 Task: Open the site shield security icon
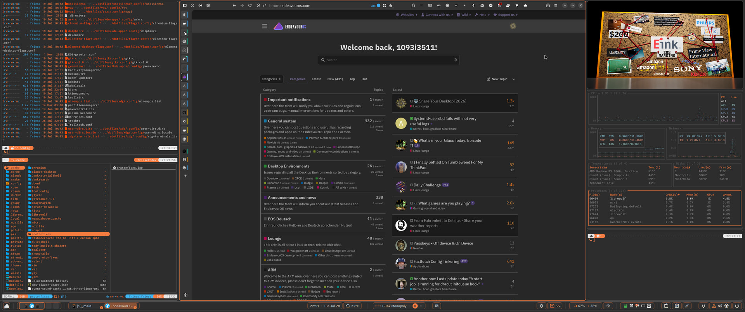pyautogui.click(x=258, y=5)
